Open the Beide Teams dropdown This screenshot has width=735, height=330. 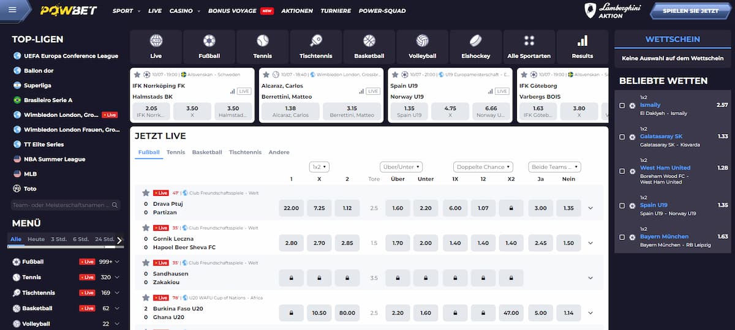pos(556,167)
